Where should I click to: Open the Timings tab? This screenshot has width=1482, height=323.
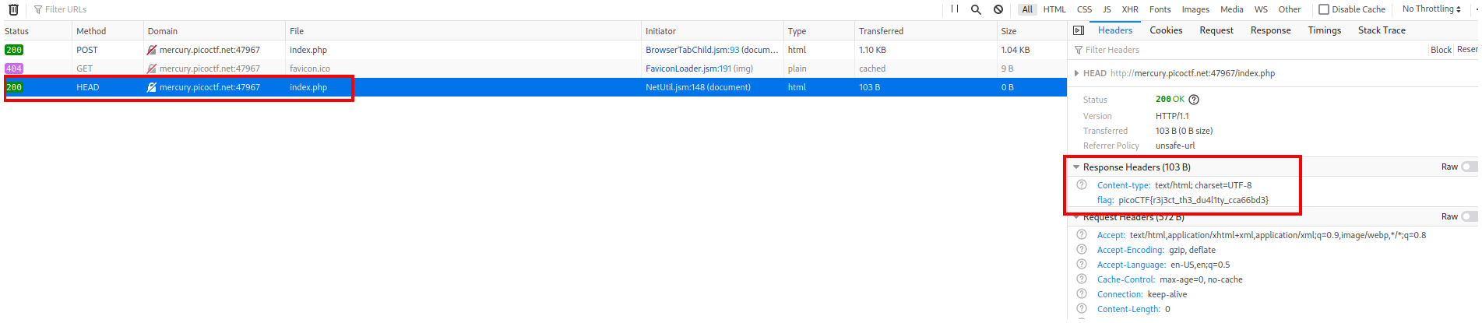(1324, 30)
